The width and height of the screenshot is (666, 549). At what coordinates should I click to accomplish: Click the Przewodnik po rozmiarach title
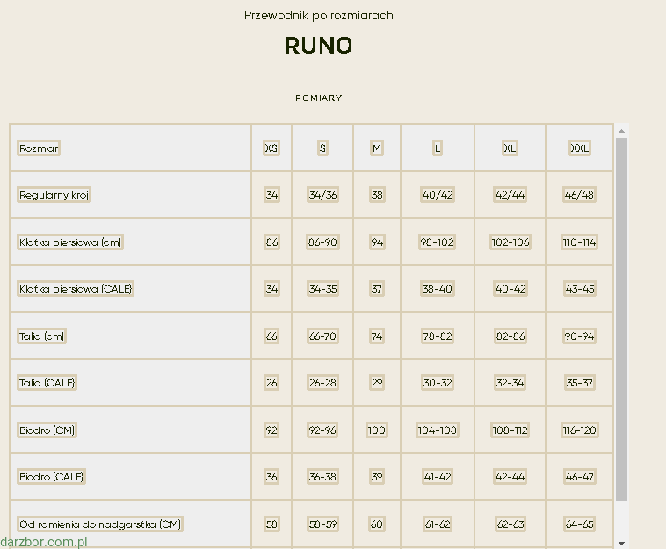[318, 16]
